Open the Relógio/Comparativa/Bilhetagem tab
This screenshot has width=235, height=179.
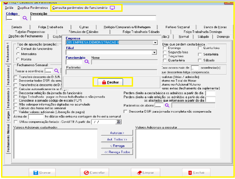click(127, 27)
